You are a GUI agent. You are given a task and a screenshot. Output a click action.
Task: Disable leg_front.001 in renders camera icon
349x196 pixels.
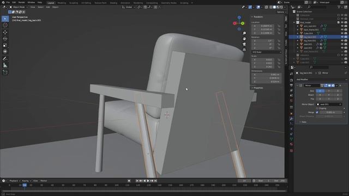[346, 40]
